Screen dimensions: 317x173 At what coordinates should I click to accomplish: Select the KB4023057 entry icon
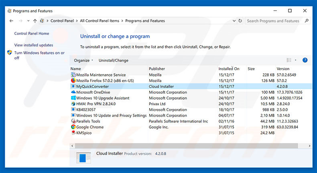(x=73, y=110)
